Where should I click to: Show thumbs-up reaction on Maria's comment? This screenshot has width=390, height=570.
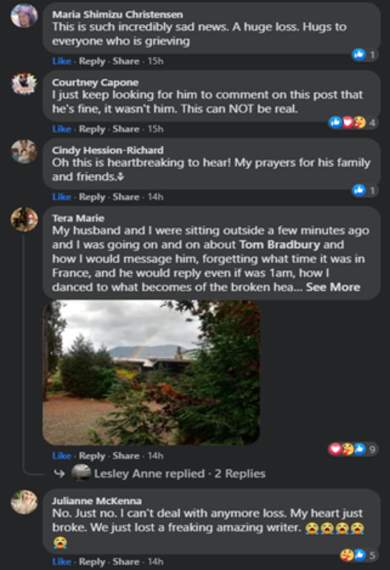click(359, 54)
